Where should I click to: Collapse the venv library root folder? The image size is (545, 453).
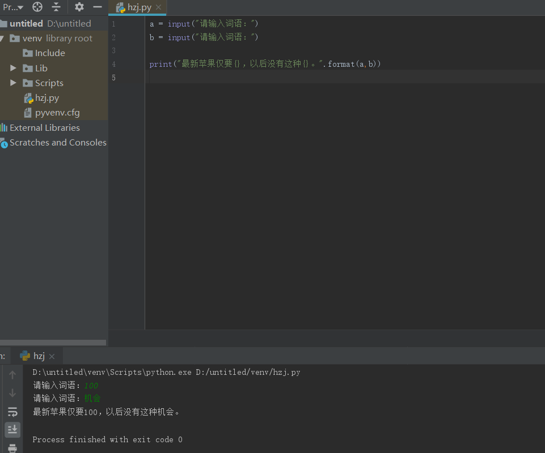pyautogui.click(x=2, y=38)
